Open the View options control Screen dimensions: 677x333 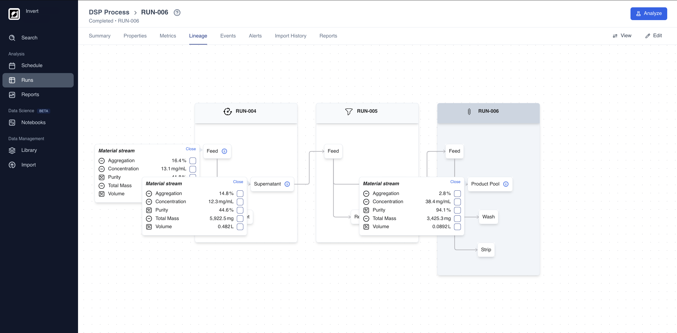click(622, 36)
